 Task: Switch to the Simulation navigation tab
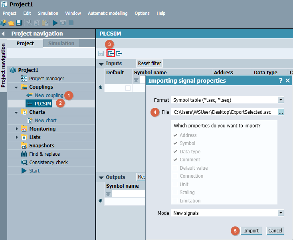tap(61, 44)
